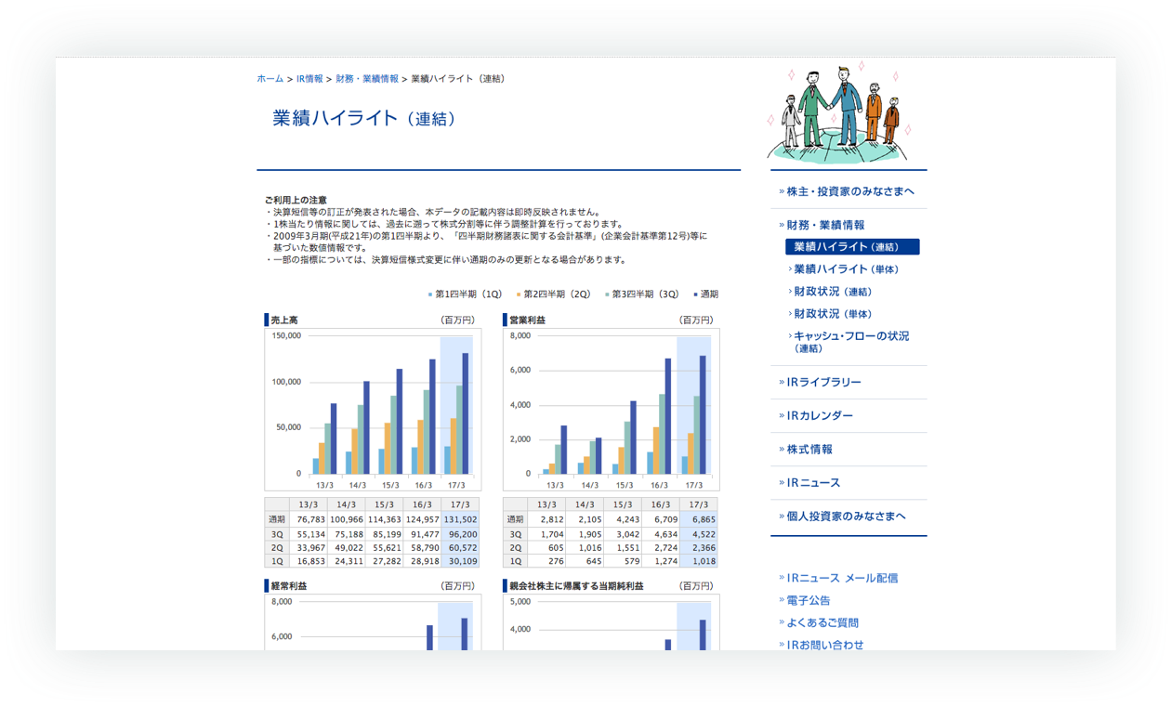Image resolution: width=1171 pixels, height=706 pixels.
Task: Click the 営業利益 chart title
Action: coord(527,320)
